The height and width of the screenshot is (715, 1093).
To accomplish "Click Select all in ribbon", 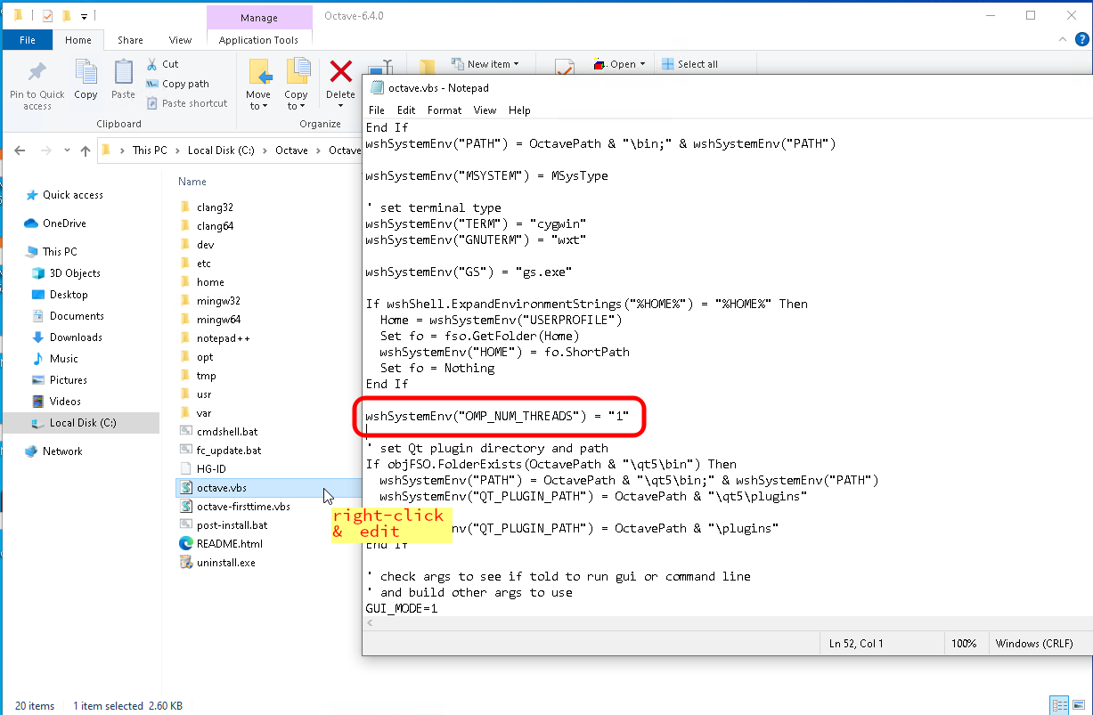I will click(689, 64).
